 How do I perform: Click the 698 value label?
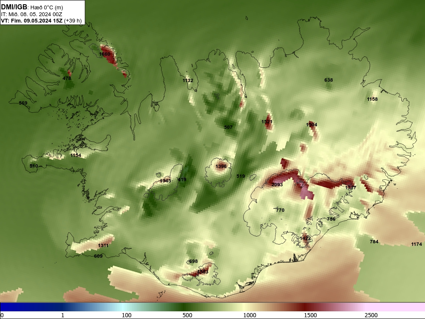pos(193,261)
